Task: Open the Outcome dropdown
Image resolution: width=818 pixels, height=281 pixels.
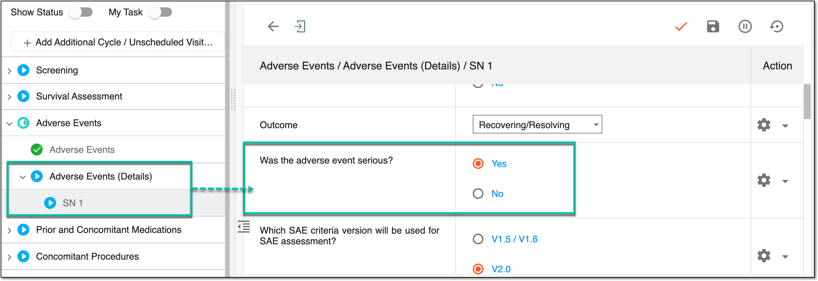Action: [537, 124]
